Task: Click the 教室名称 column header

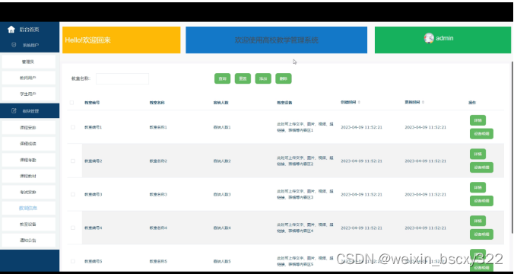Action: pos(157,103)
